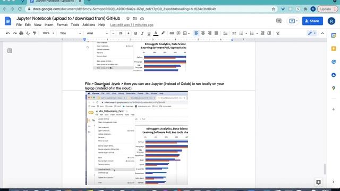
Task: Show document outline icon
Action: point(10,51)
